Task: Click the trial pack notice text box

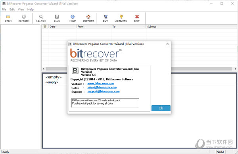Action: coord(105,103)
